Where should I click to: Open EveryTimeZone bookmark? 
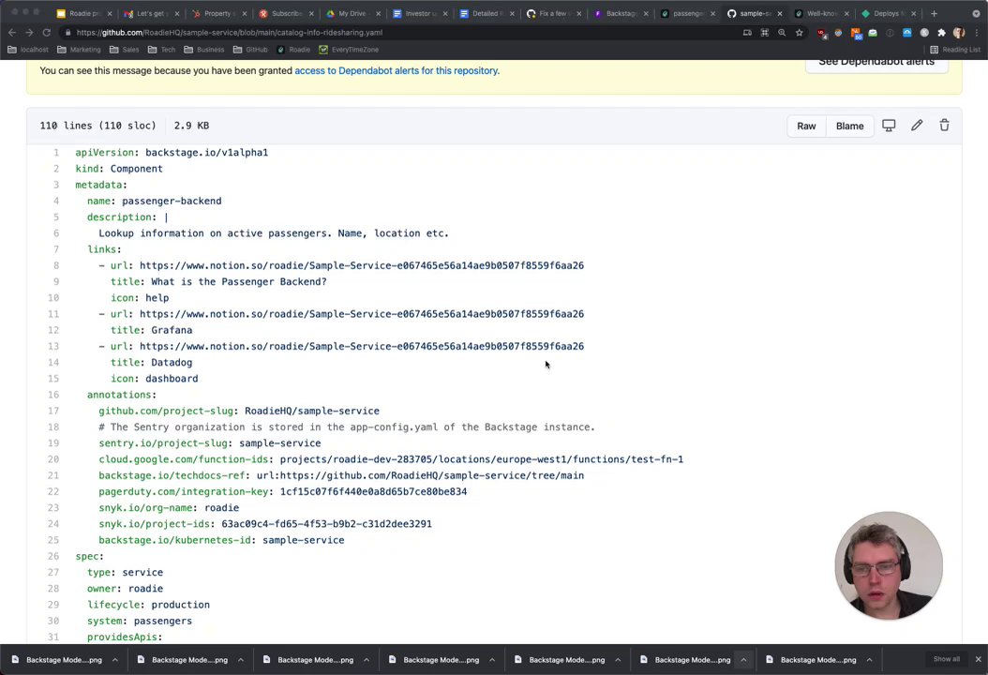coord(349,50)
